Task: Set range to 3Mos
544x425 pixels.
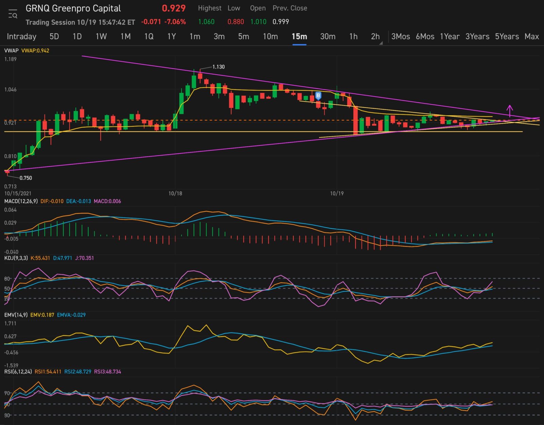Action: click(x=401, y=36)
